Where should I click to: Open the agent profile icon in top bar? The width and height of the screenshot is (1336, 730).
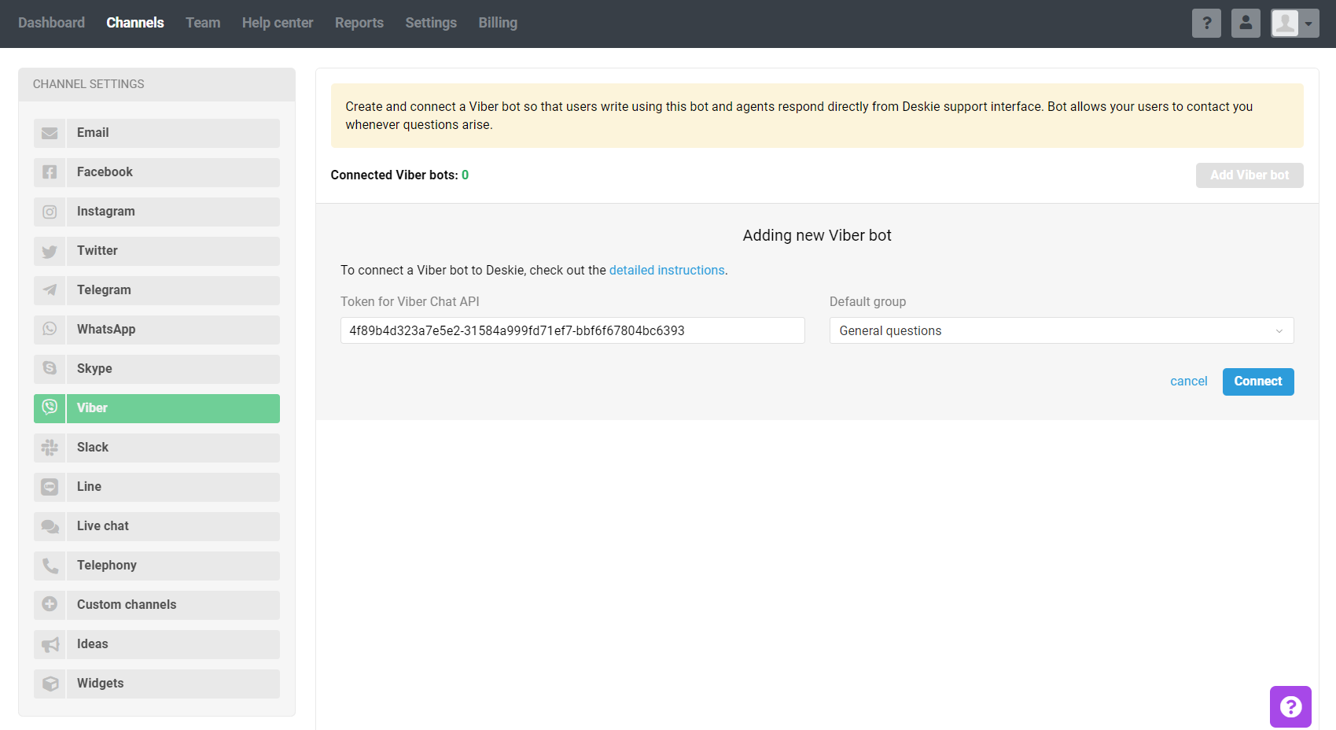(1246, 24)
